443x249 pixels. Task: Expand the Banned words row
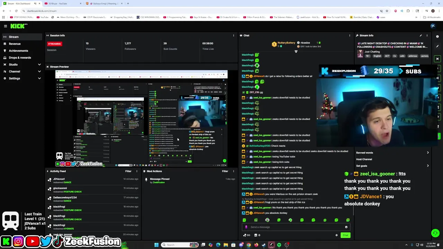(x=392, y=153)
